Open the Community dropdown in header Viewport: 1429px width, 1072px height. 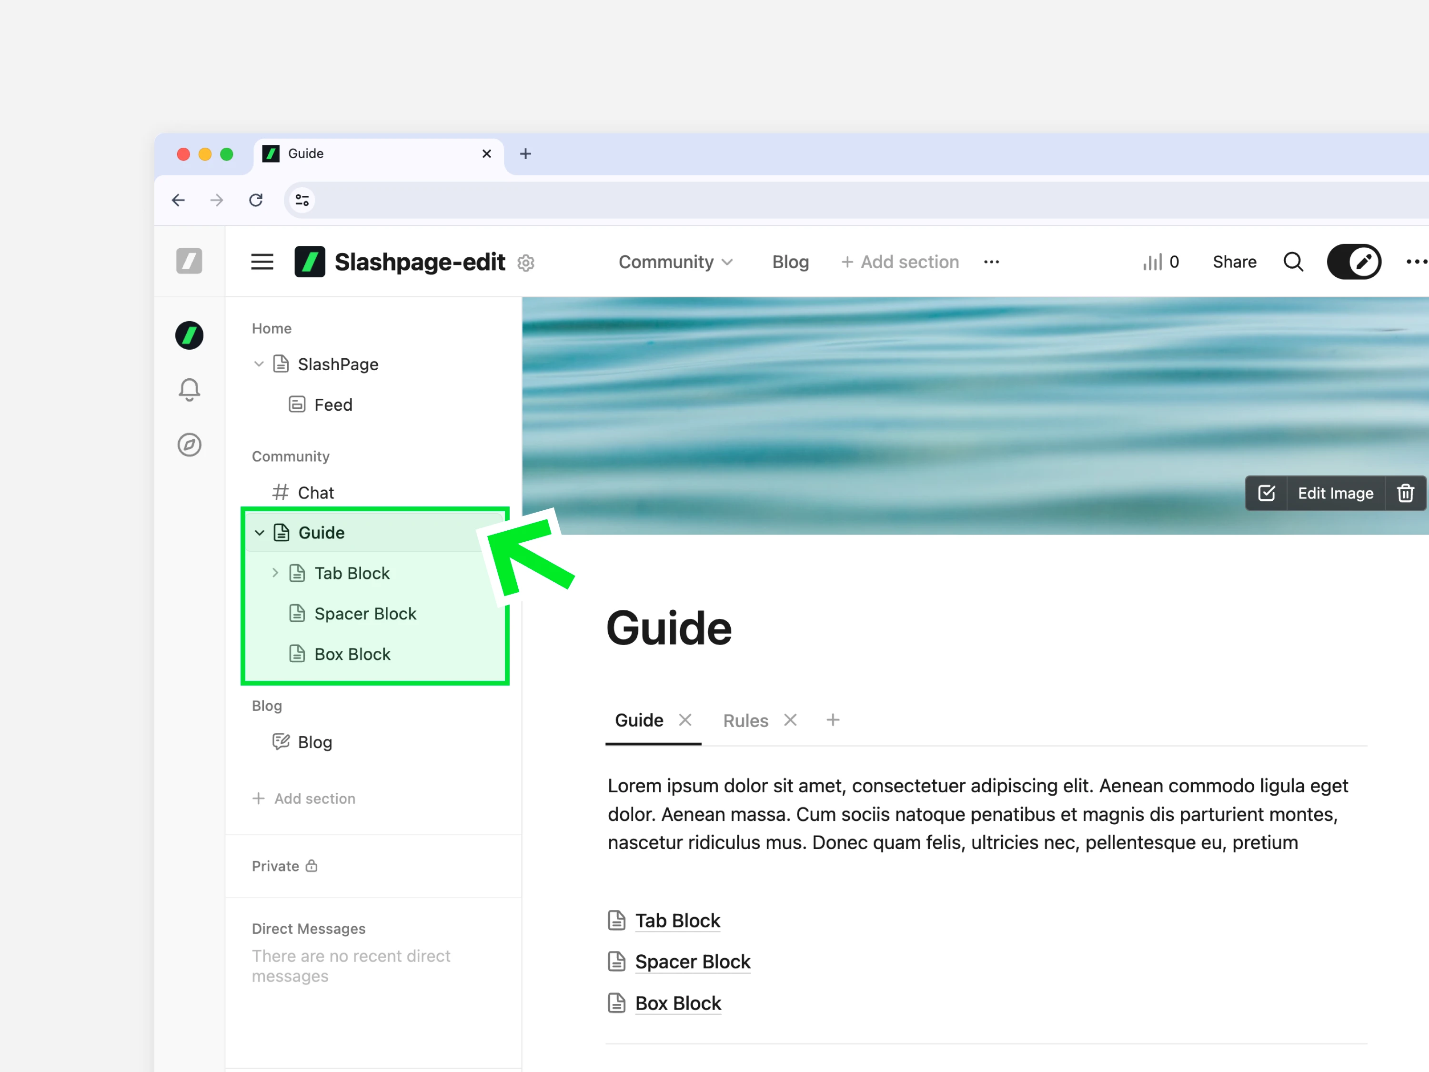coord(676,262)
